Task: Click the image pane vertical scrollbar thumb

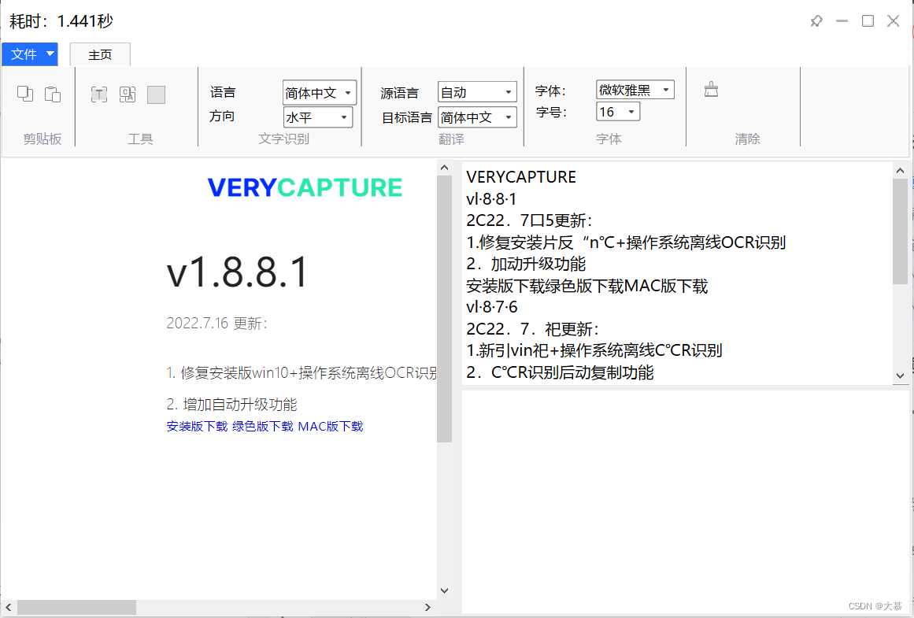Action: [444, 309]
